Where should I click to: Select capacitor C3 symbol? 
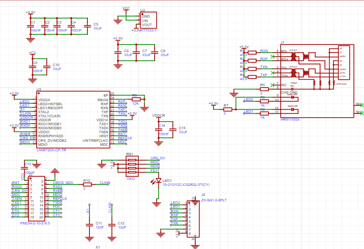pyautogui.click(x=57, y=26)
